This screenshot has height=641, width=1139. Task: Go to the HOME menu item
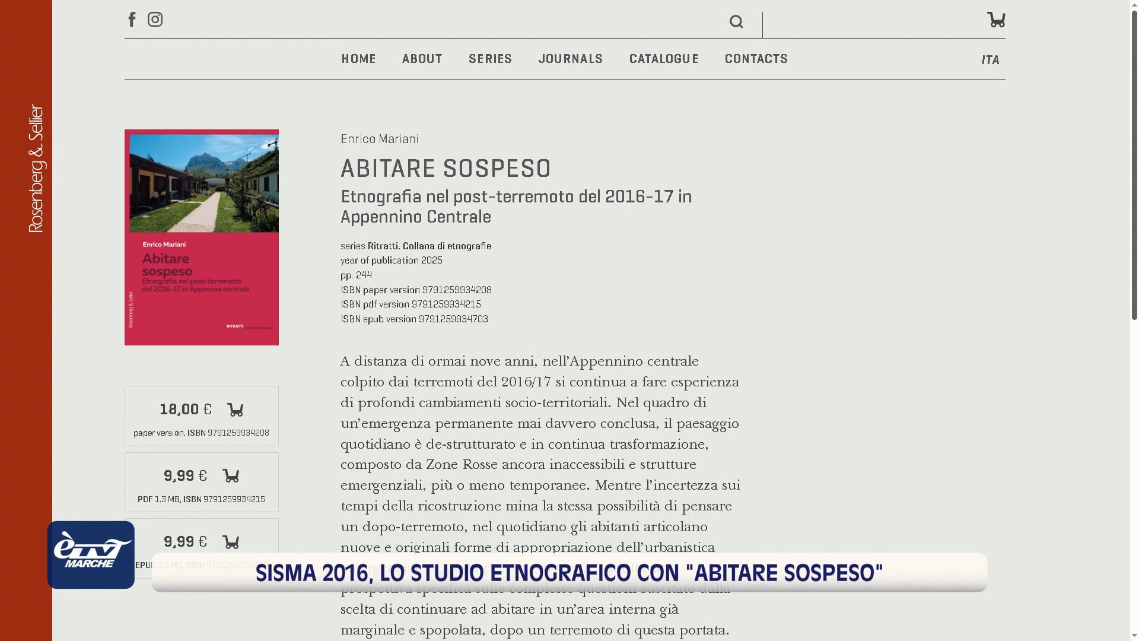tap(358, 59)
